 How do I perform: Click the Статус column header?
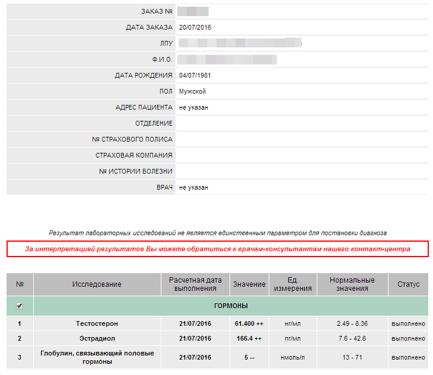pos(408,284)
